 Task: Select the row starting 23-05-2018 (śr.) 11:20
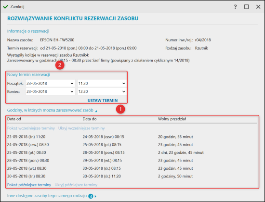click(x=132, y=137)
